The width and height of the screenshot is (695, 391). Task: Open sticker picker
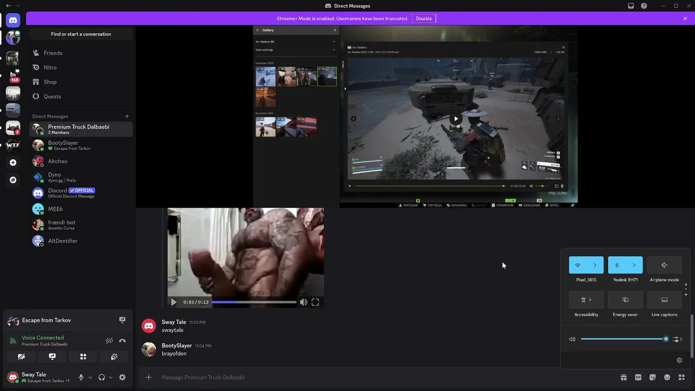pos(653,377)
